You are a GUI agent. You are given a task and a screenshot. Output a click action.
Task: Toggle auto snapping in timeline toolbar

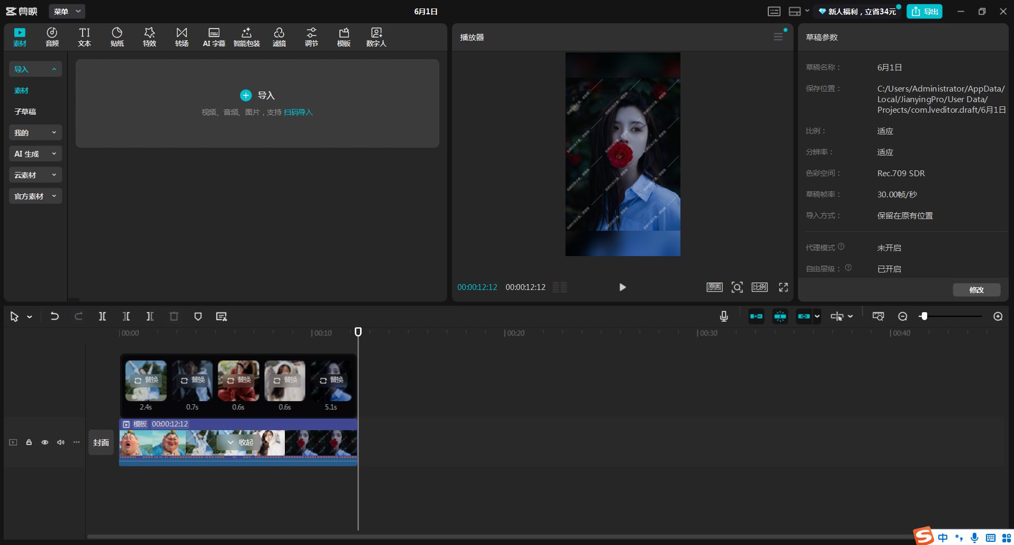(x=780, y=316)
